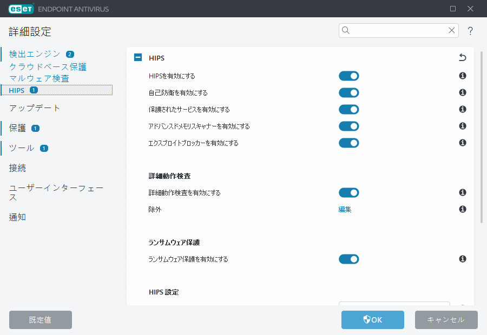Click info icon for ランサムウェア保護を有効にする
The image size is (487, 335).
tap(463, 259)
